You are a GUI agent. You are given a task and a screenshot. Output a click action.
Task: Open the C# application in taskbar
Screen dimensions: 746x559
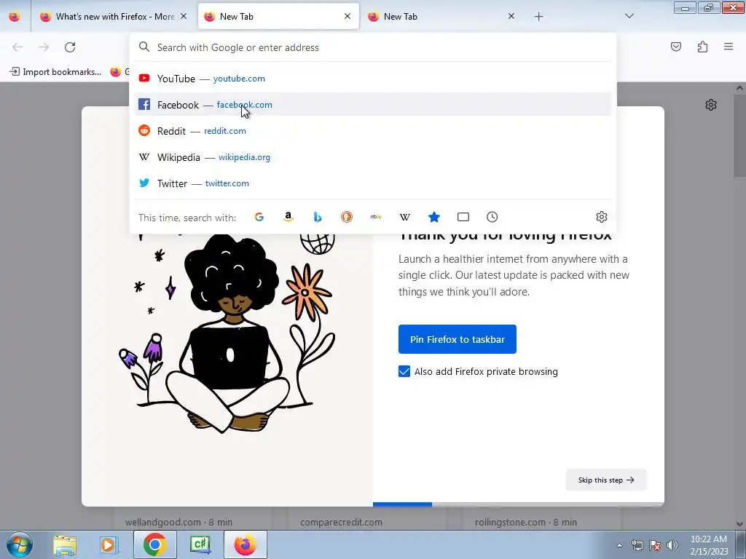(200, 544)
